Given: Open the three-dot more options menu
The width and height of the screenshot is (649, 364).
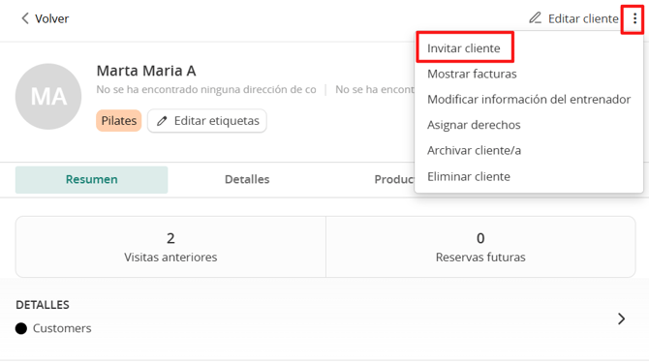Looking at the screenshot, I should (634, 18).
